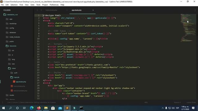The width and height of the screenshot is (198, 111).
Task: Select the Sublime Text taskbar icon
Action: click(x=67, y=108)
